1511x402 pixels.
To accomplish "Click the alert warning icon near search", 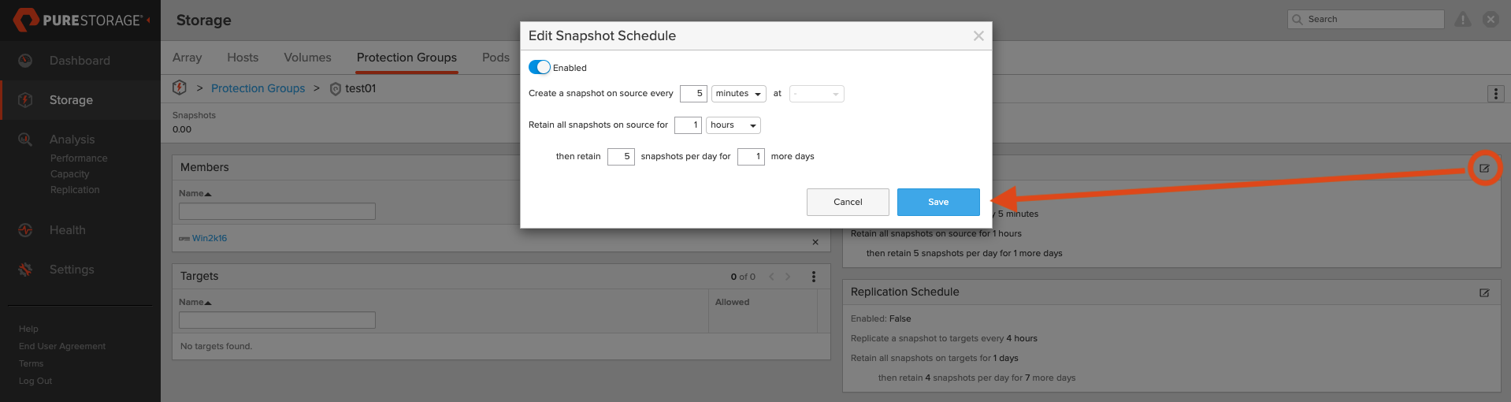I will [1463, 20].
